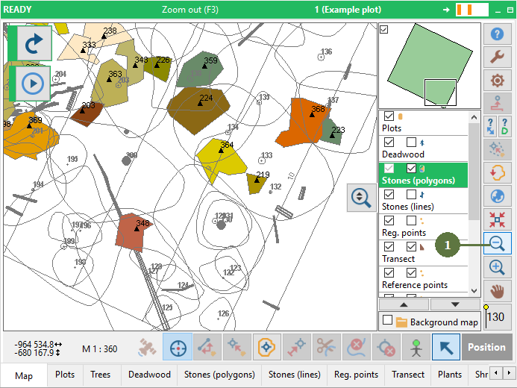Click the red zoom-to-extent arrows icon

click(496, 219)
